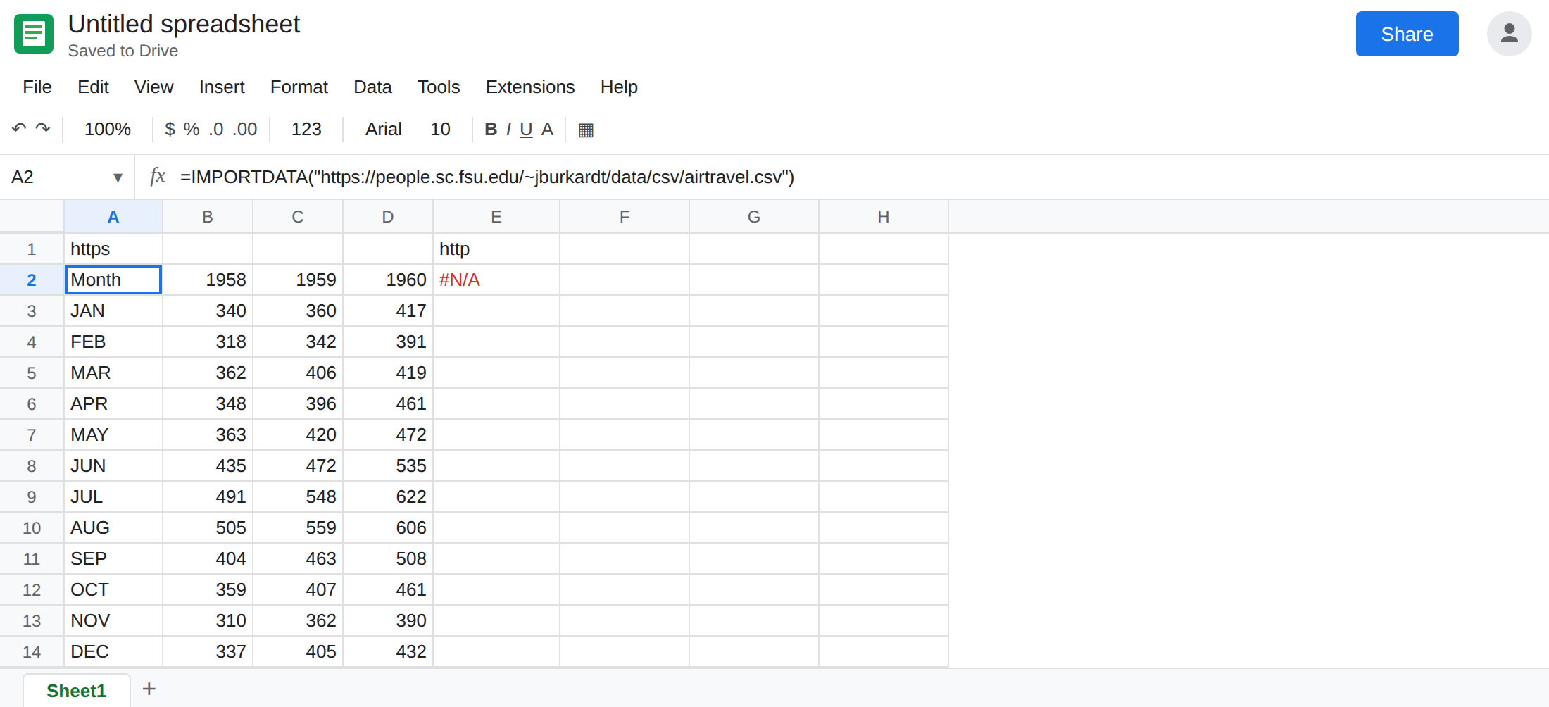Decrease decimal places .0 icon
This screenshot has height=707, width=1549.
[x=216, y=129]
